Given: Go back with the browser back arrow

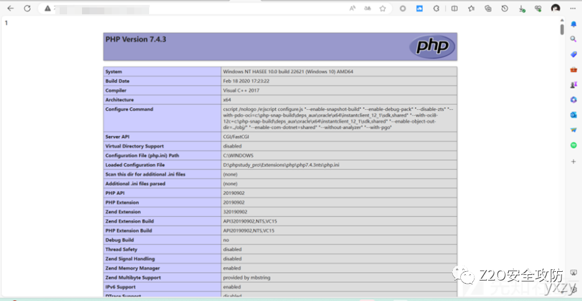Looking at the screenshot, I should (11, 8).
